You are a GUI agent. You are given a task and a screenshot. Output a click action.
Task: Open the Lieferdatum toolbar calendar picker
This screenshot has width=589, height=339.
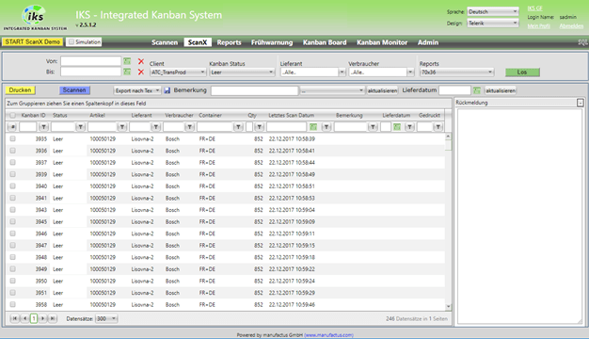click(x=477, y=90)
